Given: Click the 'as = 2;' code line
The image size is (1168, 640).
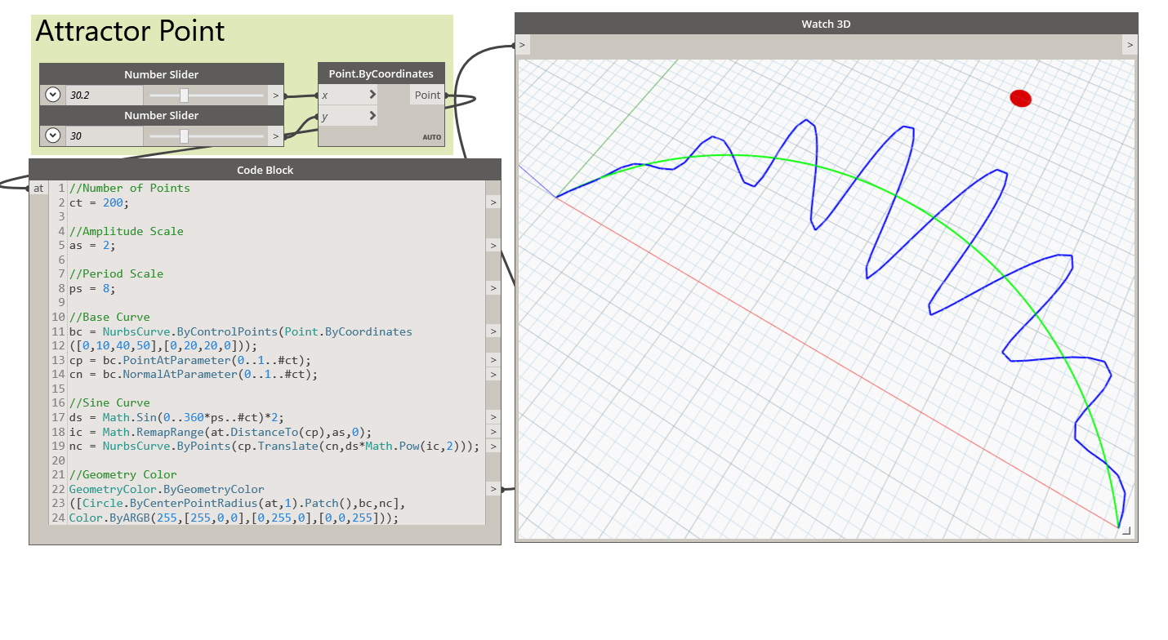Looking at the screenshot, I should [93, 245].
